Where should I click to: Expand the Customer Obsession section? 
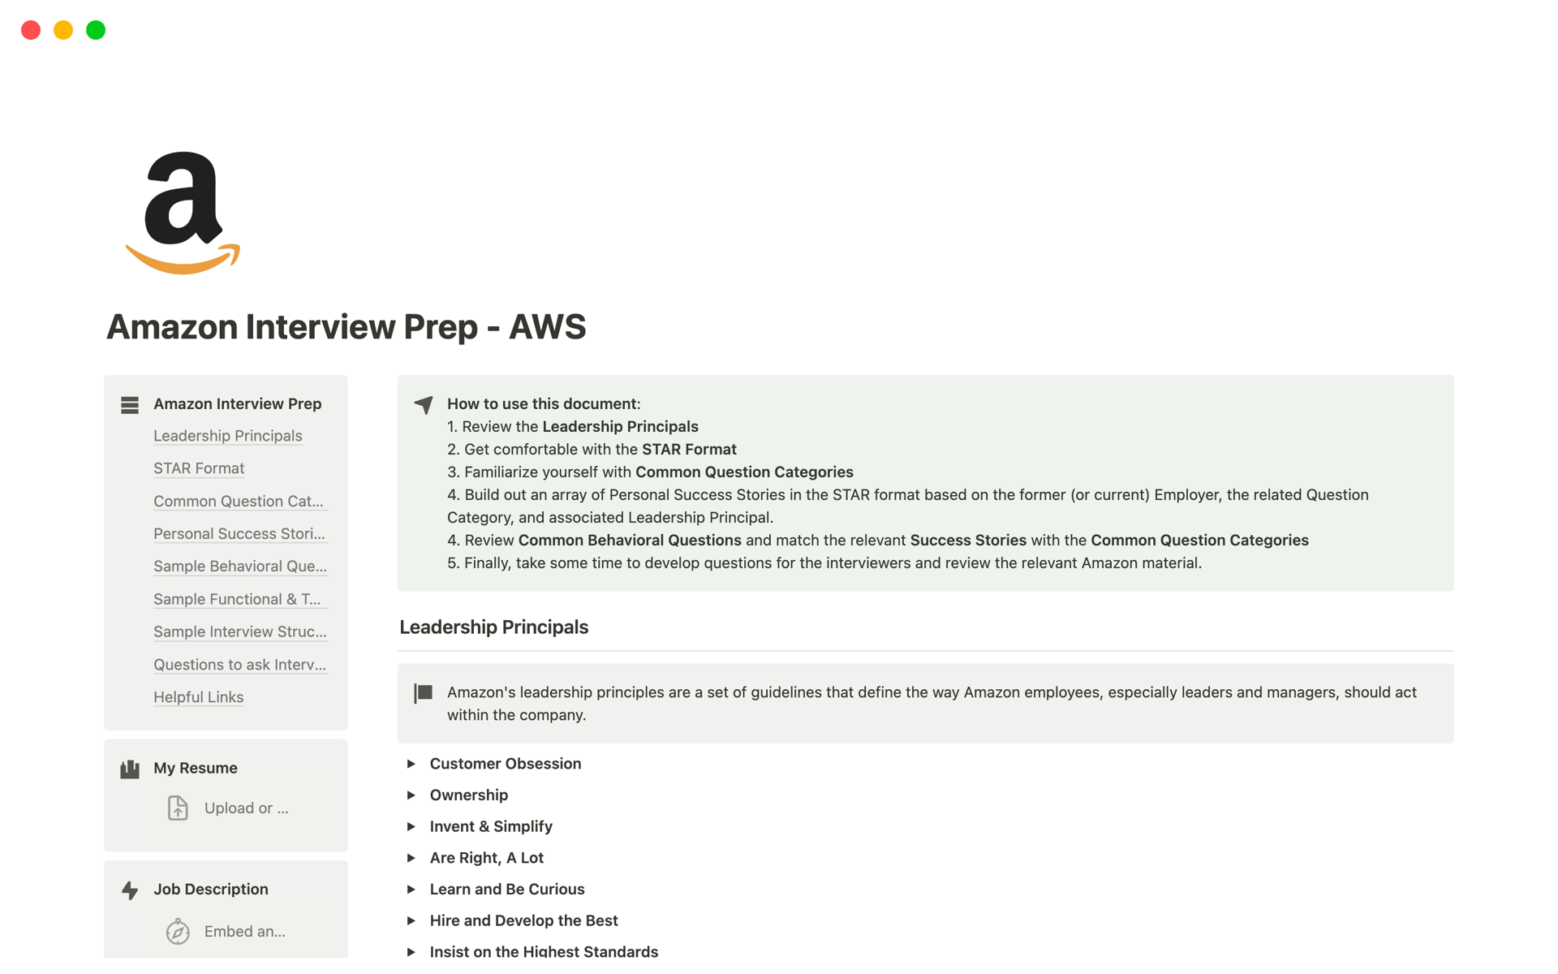pyautogui.click(x=411, y=764)
